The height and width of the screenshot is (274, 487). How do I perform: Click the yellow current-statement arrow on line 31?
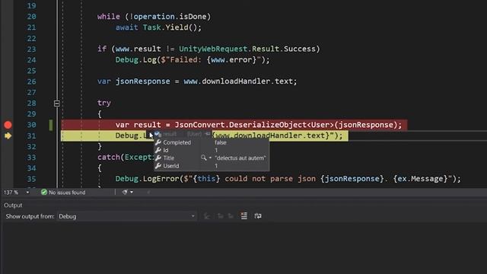[8, 135]
